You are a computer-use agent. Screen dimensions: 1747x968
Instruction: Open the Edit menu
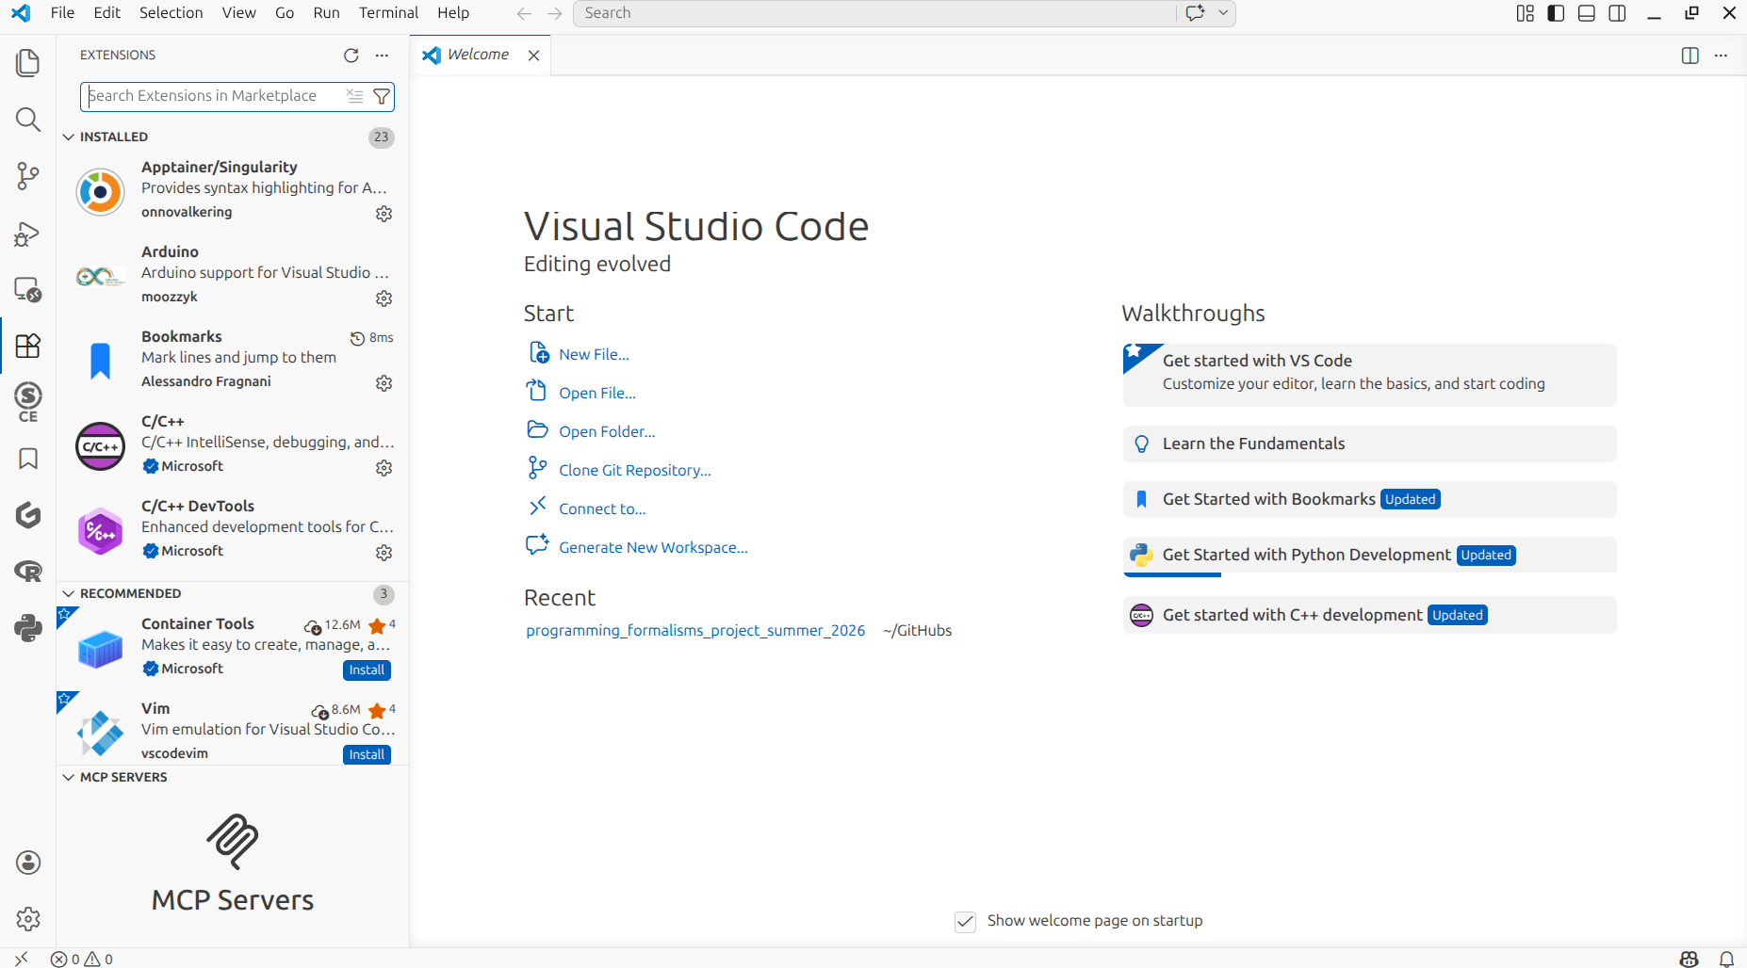coord(107,13)
